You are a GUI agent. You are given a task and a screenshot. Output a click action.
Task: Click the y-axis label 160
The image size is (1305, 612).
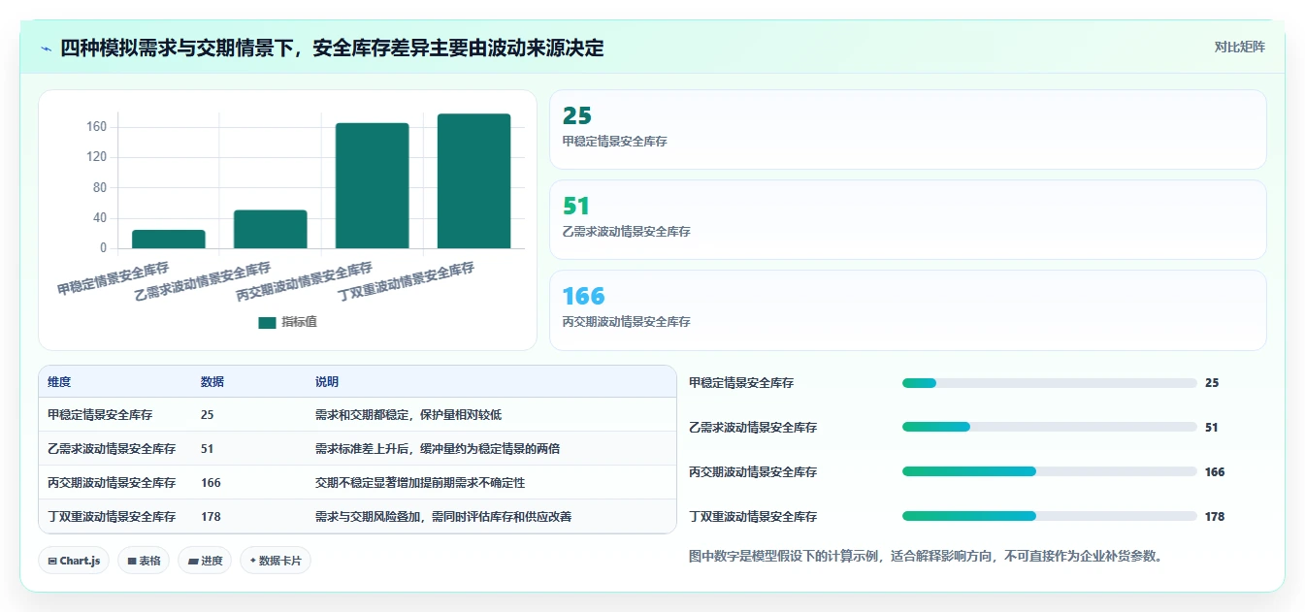tap(96, 127)
